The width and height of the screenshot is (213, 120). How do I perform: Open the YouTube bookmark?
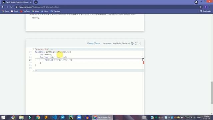point(25,11)
